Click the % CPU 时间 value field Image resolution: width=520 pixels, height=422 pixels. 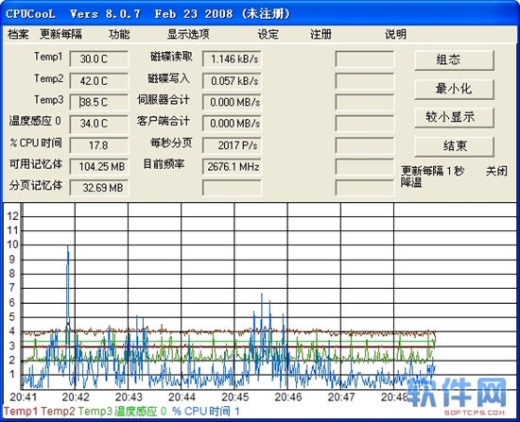[99, 145]
